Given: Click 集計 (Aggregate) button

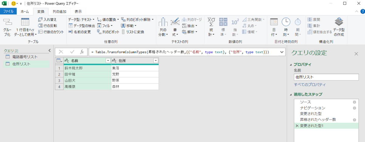Looking at the screenshot, I should 314,26.
